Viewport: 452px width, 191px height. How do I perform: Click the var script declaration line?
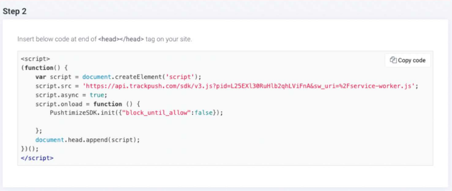click(x=118, y=77)
